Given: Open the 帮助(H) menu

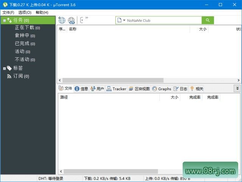Looking at the screenshot, I should (42, 12).
